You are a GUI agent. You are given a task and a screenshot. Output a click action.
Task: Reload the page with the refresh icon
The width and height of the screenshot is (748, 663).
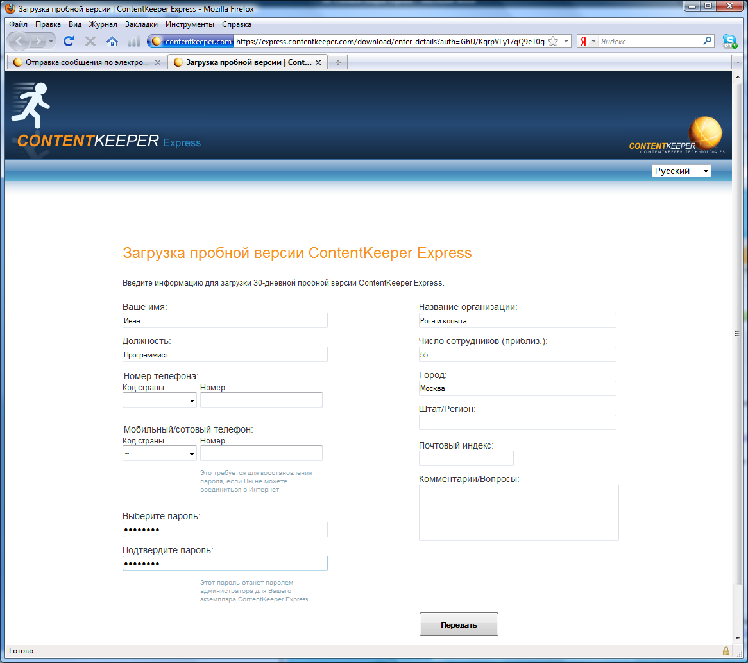tap(69, 42)
